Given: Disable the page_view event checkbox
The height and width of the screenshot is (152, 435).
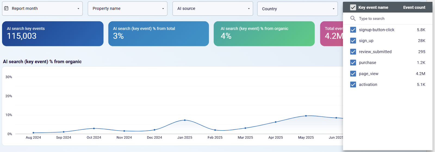Looking at the screenshot, I should 353,74.
